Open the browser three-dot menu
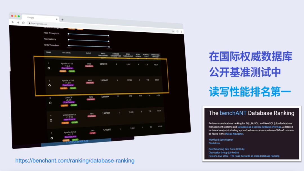This screenshot has height=171, width=304. click(x=181, y=31)
